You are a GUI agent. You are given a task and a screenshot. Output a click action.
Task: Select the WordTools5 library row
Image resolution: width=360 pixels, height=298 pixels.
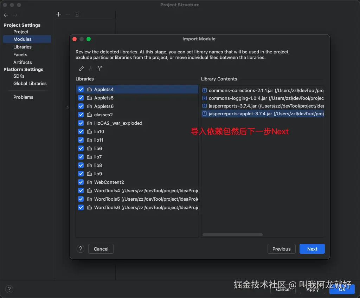tap(137, 199)
